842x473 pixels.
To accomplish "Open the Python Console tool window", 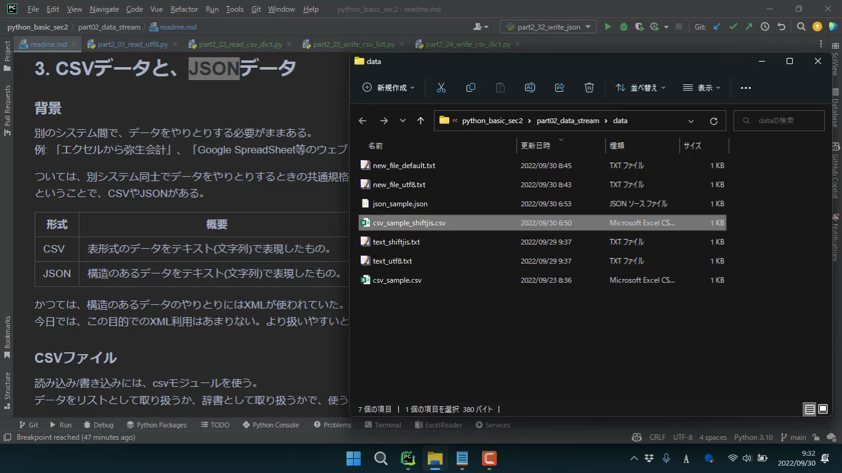I will click(271, 425).
